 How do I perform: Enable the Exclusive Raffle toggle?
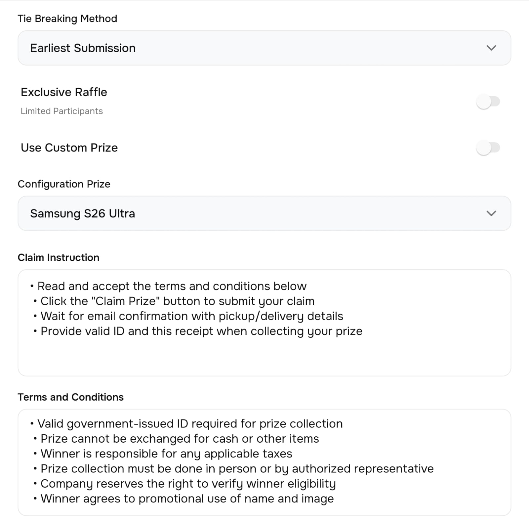point(488,102)
